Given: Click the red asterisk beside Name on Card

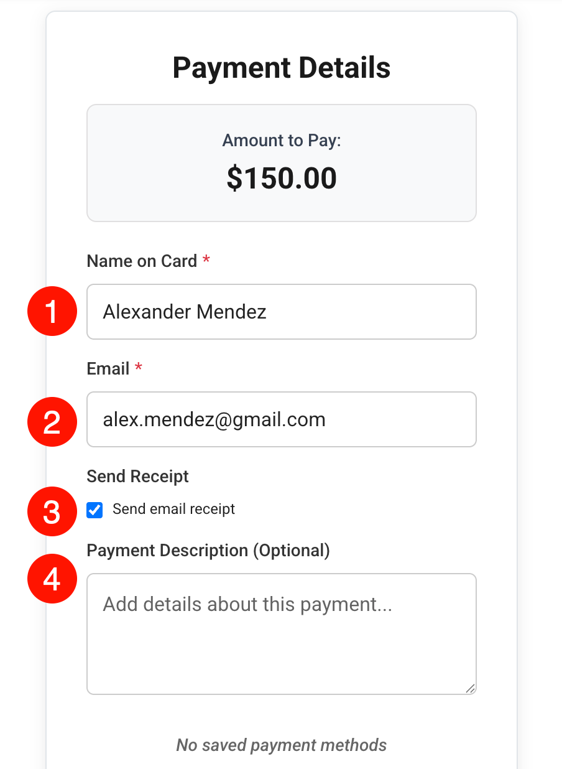Looking at the screenshot, I should [x=206, y=261].
